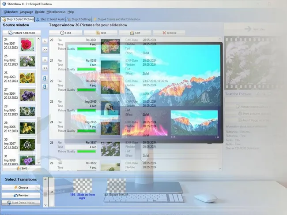
Task: Select source thumbnail Img-3267
Action: 27,145
